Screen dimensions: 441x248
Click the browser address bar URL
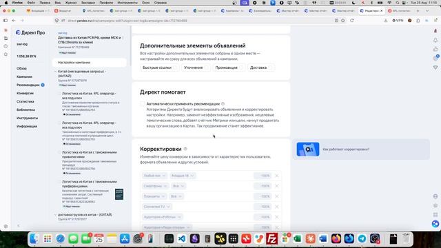[x=127, y=21]
